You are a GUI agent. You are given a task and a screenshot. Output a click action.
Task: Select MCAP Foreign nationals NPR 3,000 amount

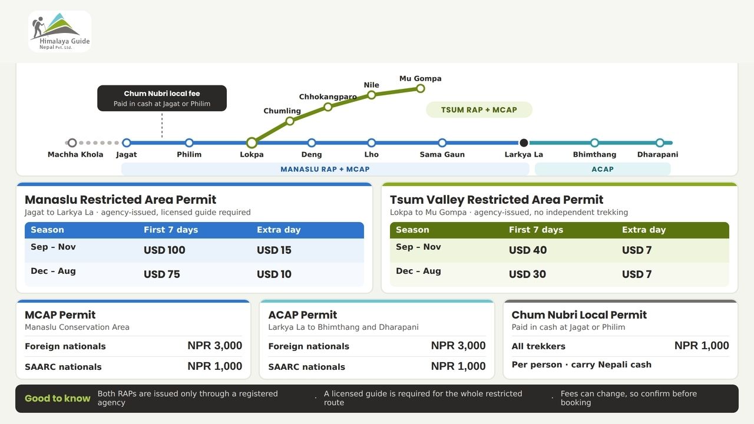(x=215, y=346)
